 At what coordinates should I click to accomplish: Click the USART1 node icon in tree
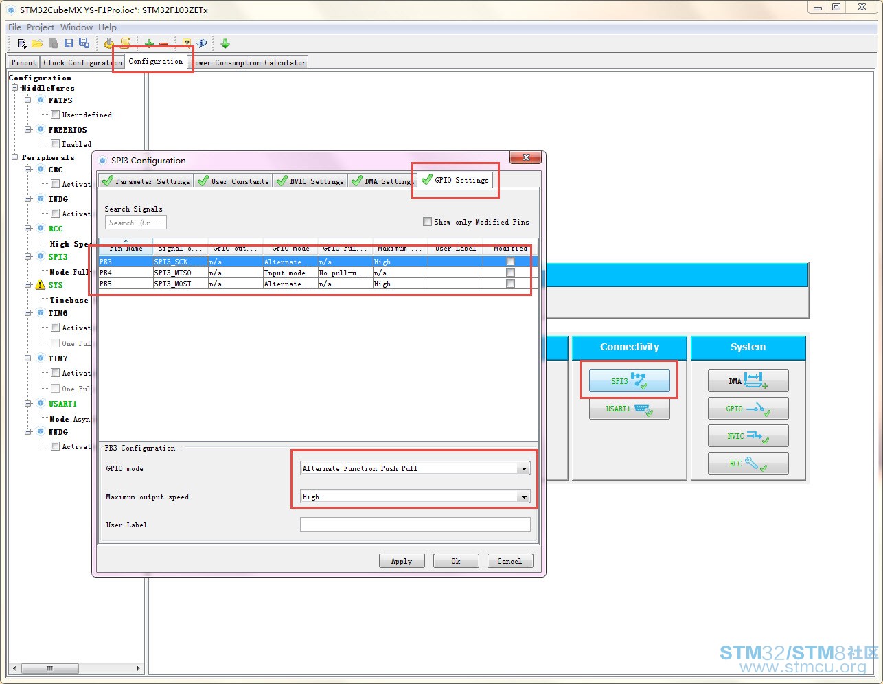tap(41, 403)
